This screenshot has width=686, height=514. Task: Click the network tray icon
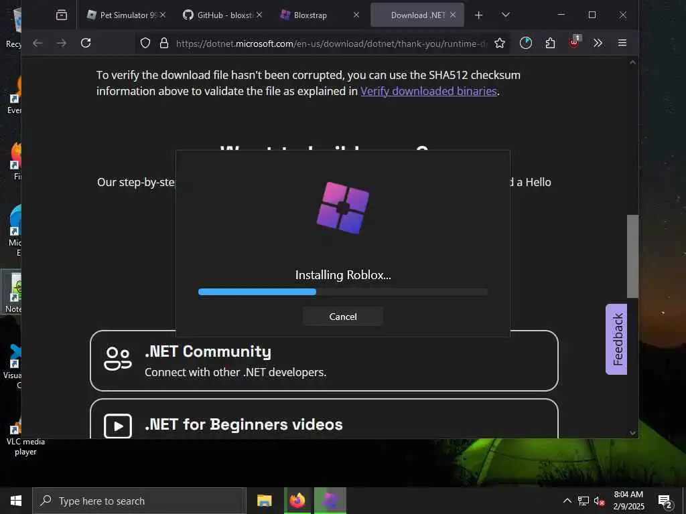[x=584, y=501]
